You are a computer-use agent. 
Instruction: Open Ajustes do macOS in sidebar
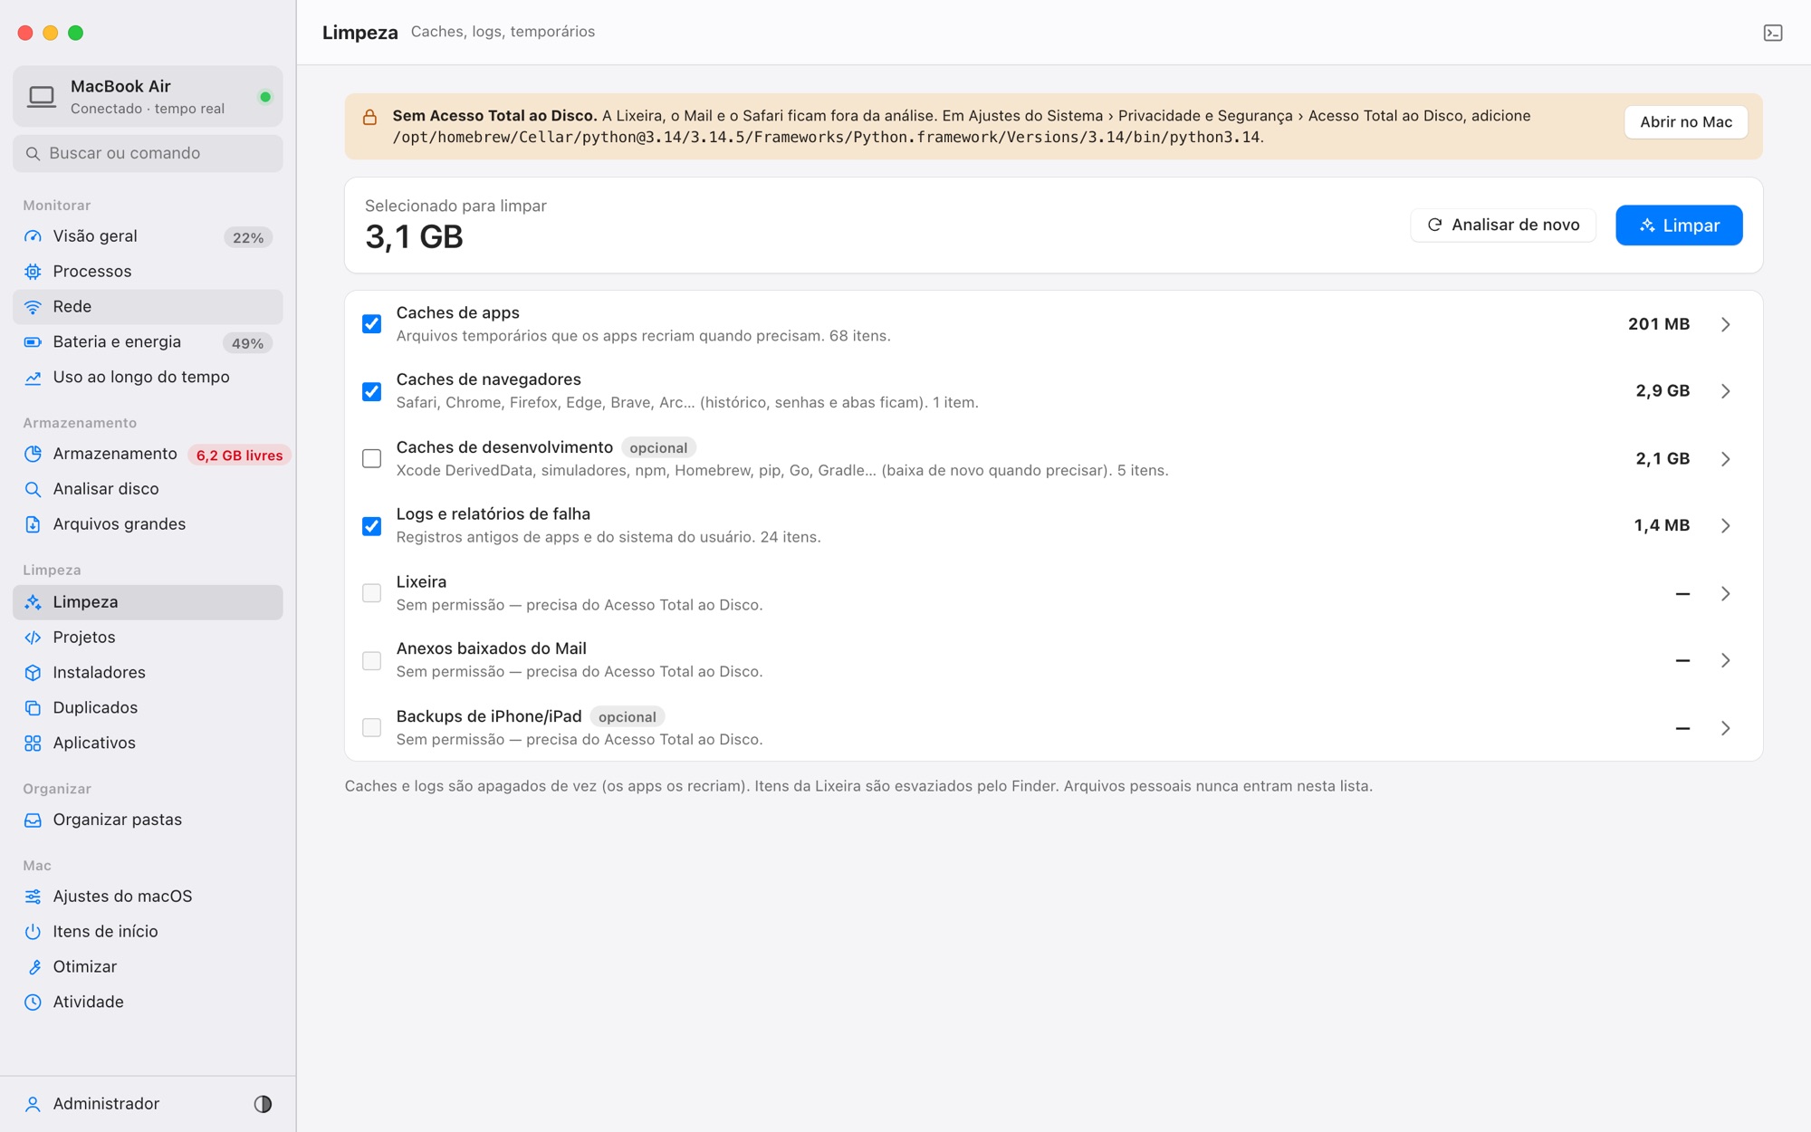(x=148, y=897)
